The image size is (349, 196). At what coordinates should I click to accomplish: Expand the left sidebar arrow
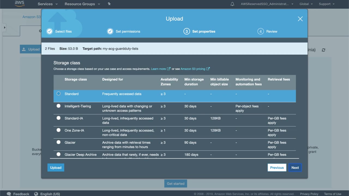tap(5, 27)
